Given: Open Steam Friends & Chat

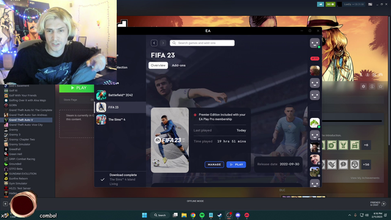Looking at the screenshot, I should pyautogui.click(x=378, y=204).
